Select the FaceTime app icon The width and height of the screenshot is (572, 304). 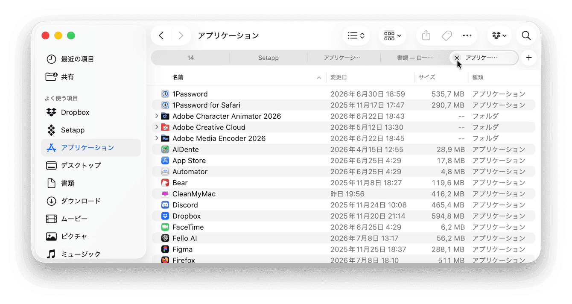pos(165,227)
